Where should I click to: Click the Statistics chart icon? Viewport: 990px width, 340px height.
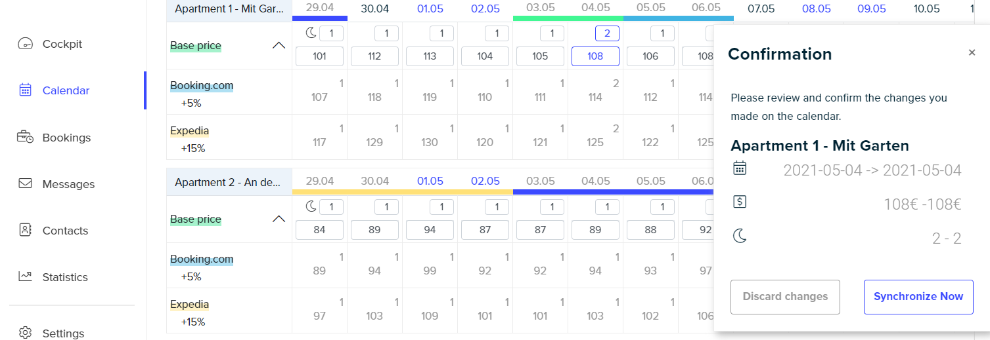coord(25,276)
